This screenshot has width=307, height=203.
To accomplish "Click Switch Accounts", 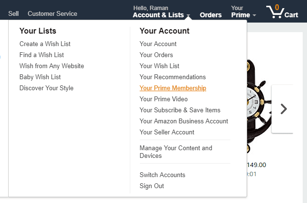I will click(162, 175).
